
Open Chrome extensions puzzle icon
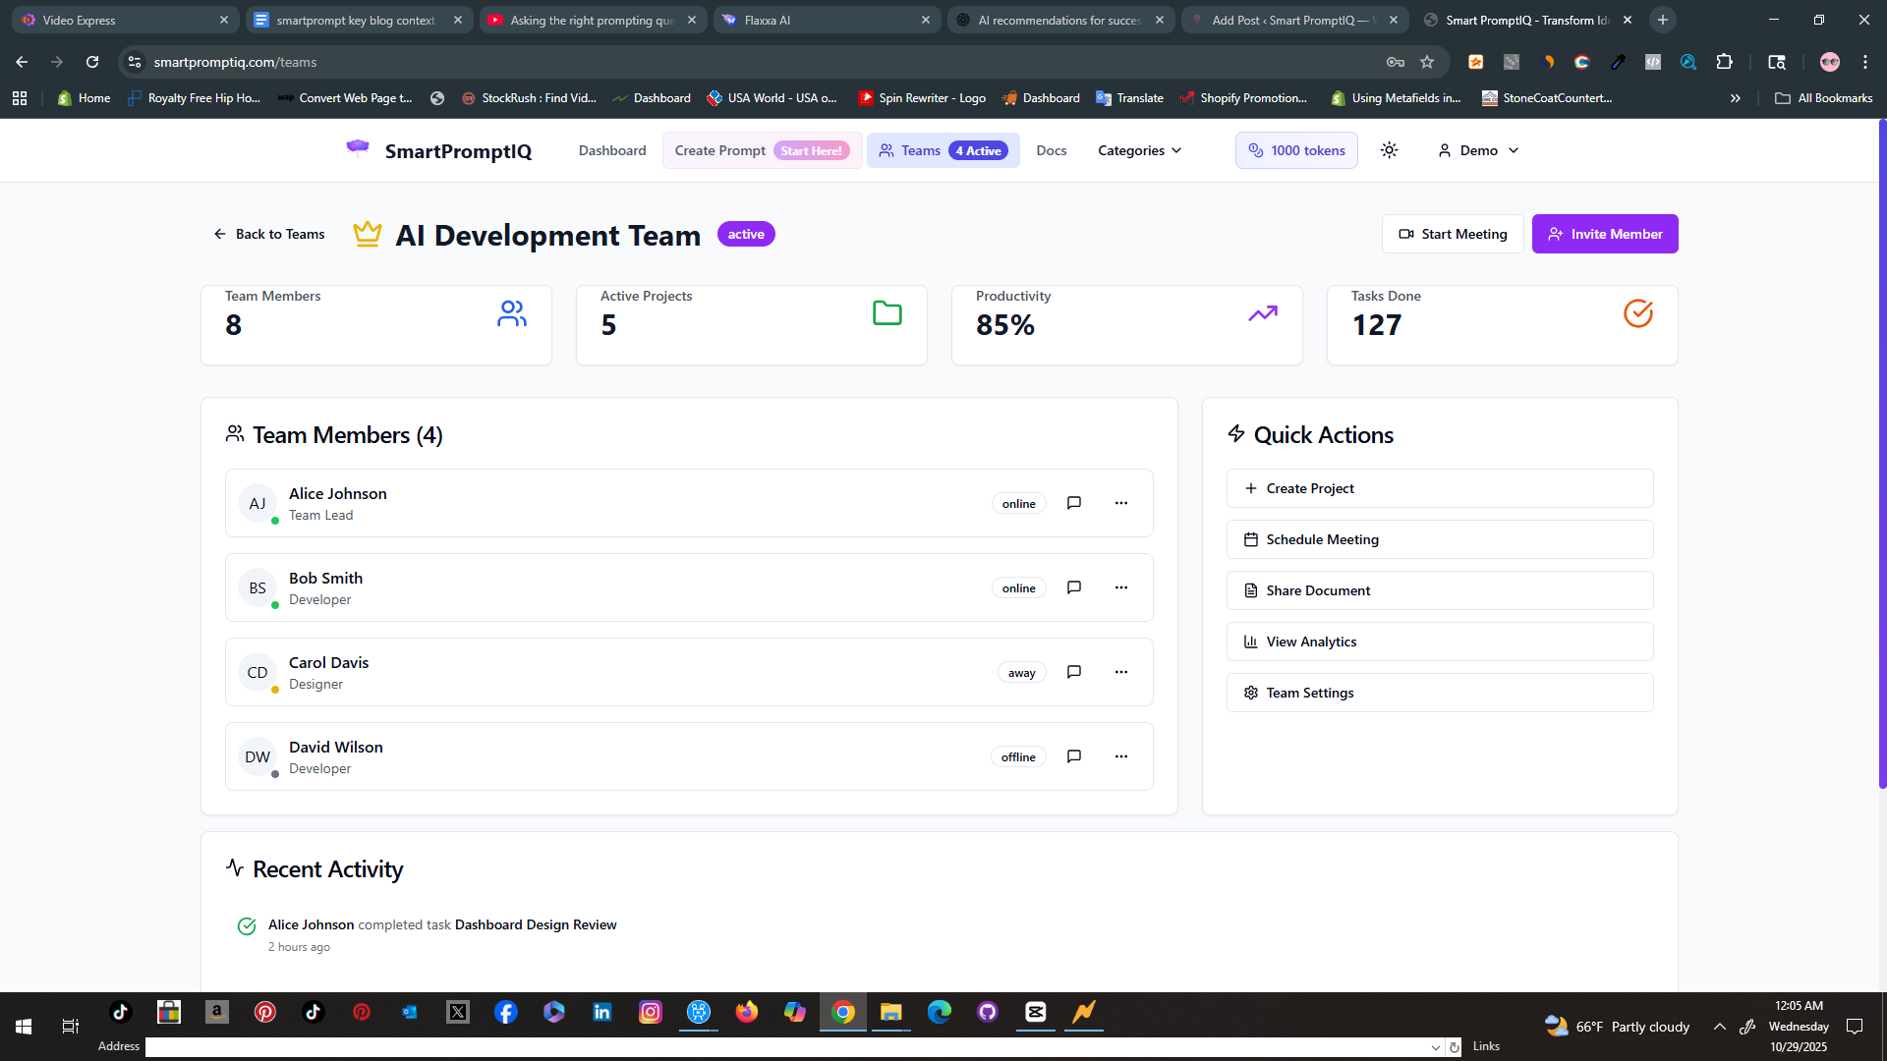(x=1724, y=62)
